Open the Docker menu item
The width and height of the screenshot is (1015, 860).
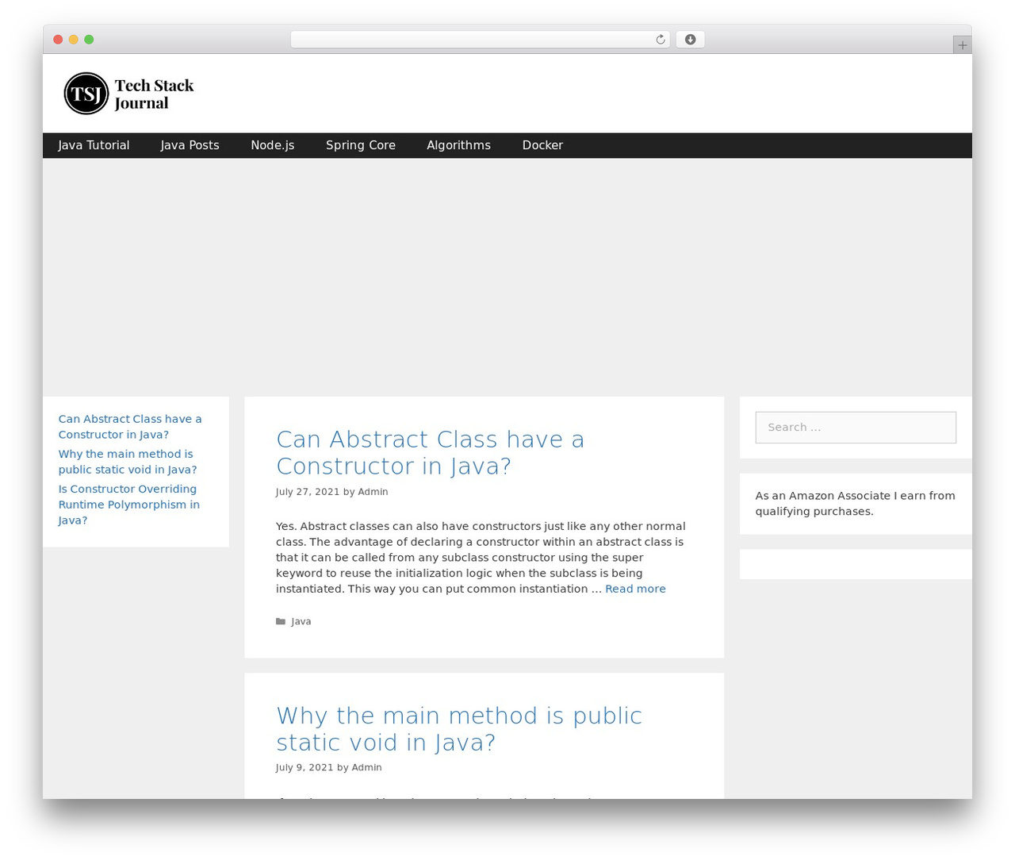pos(542,145)
